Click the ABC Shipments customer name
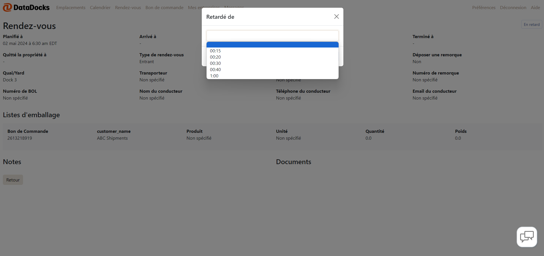This screenshot has width=544, height=256. click(112, 138)
